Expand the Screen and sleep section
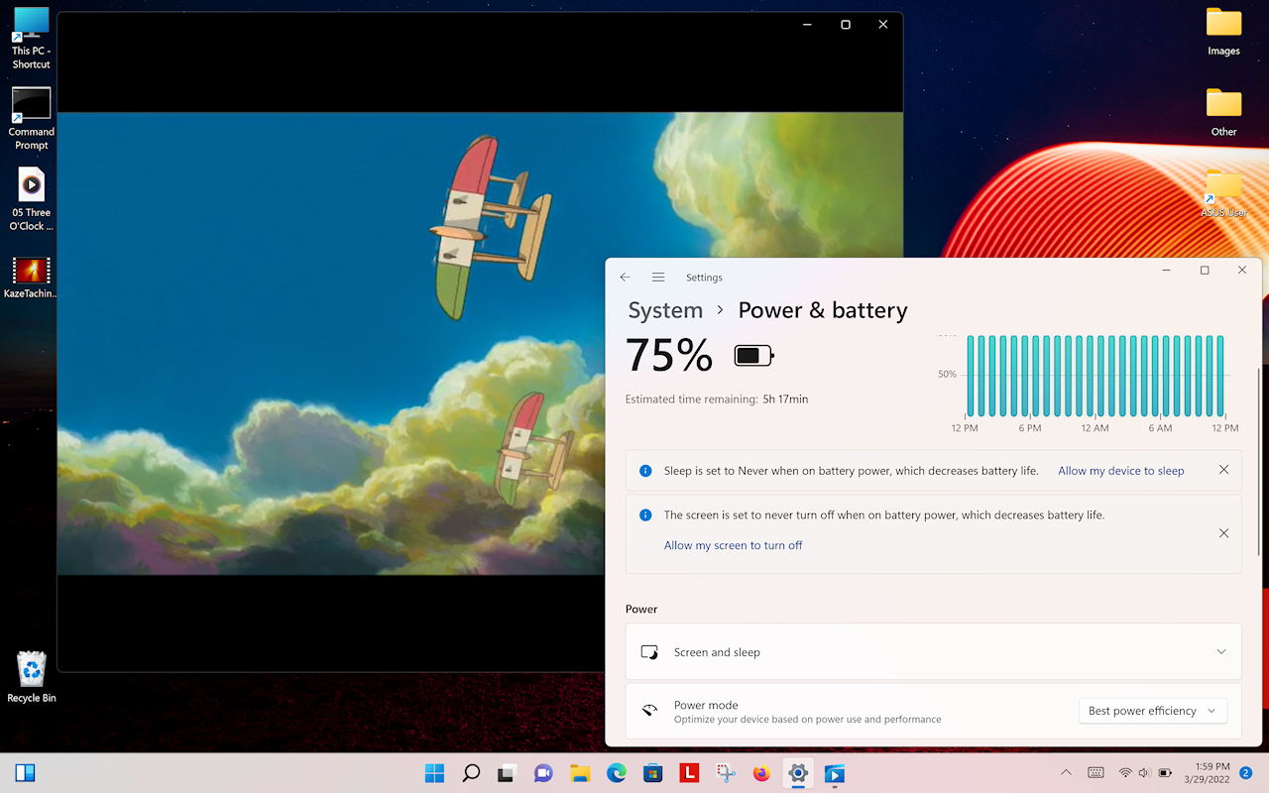Image resolution: width=1269 pixels, height=793 pixels. [933, 652]
